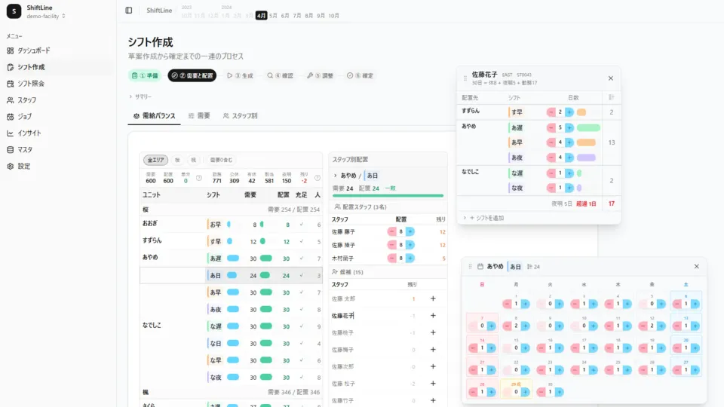Go to step ⑥ 確定
The image size is (724, 407).
[360, 76]
